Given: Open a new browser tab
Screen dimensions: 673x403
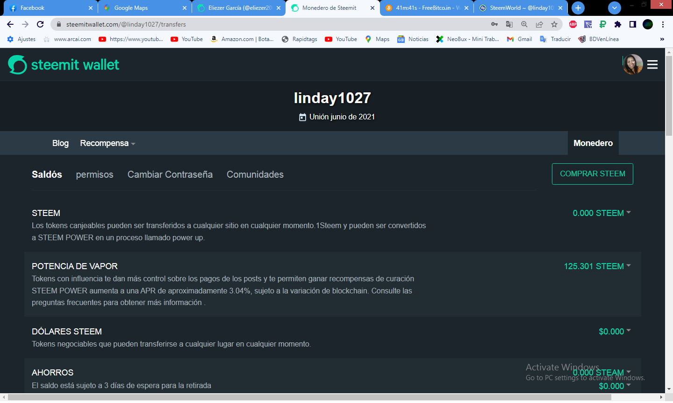Looking at the screenshot, I should click(578, 8).
